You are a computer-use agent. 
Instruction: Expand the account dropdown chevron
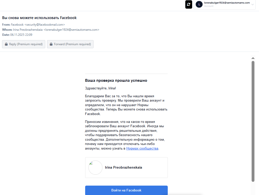click(252, 5)
